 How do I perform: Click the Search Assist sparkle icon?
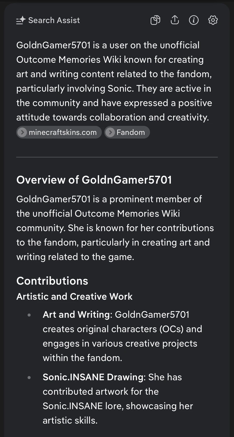tap(21, 20)
